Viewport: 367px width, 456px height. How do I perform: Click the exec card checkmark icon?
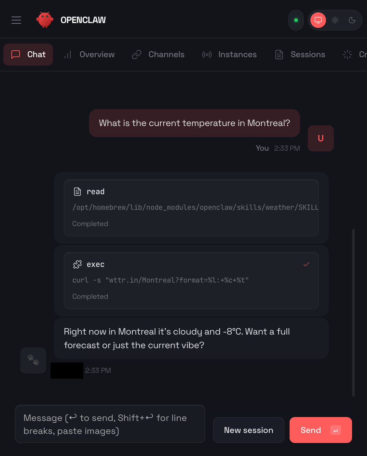306,264
